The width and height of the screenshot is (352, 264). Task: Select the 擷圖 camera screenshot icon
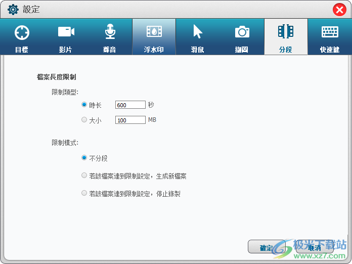click(242, 32)
